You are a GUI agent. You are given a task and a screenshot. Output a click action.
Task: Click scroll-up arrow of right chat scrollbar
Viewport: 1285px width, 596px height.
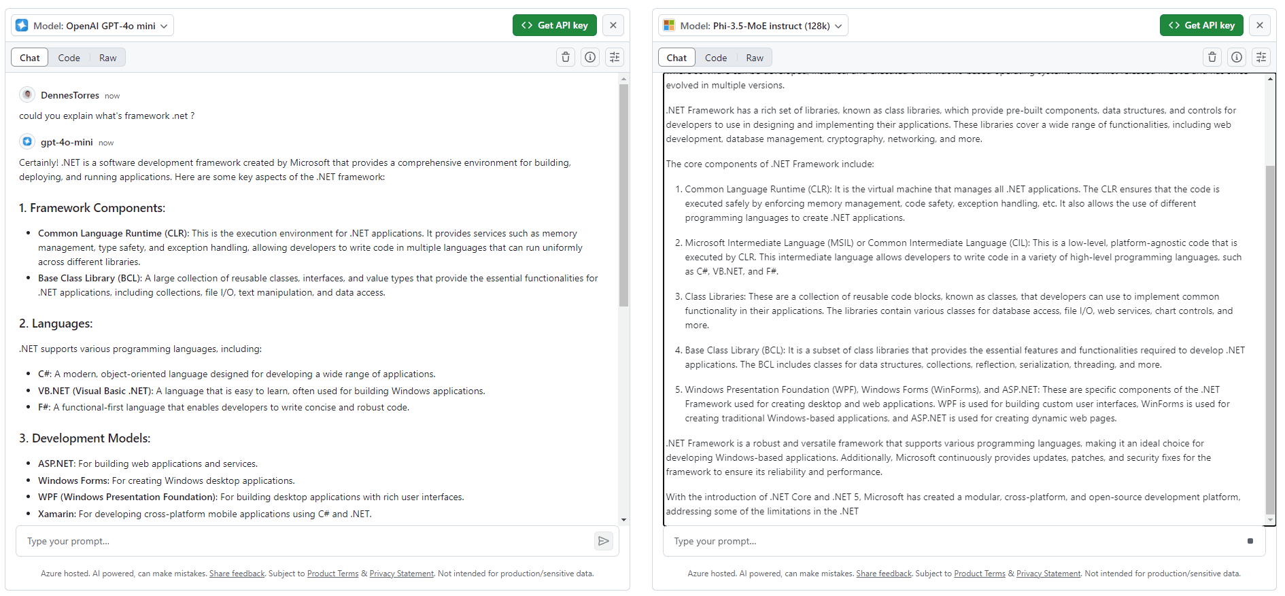pos(1270,79)
